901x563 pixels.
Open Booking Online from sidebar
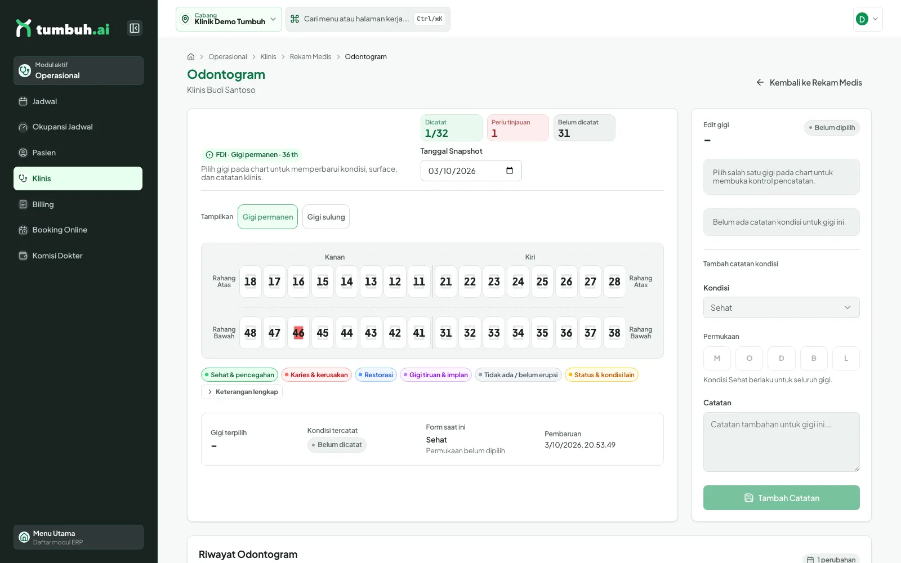point(78,230)
